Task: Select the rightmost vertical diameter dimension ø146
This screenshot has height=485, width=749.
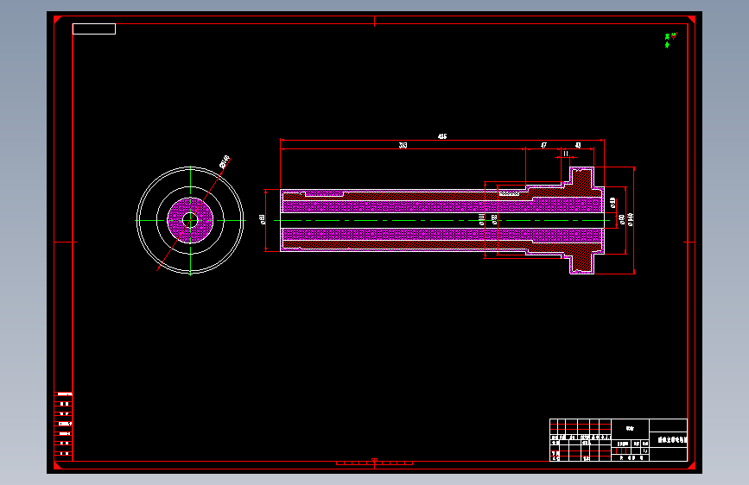Action: [631, 219]
